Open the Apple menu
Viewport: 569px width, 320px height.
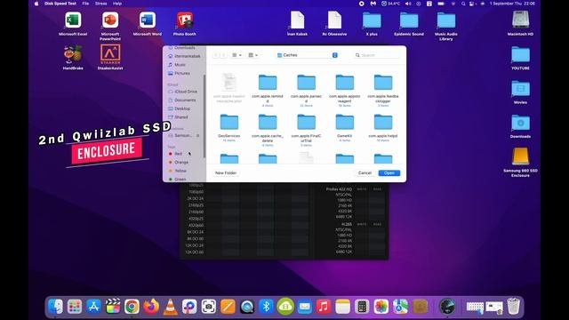[36, 4]
